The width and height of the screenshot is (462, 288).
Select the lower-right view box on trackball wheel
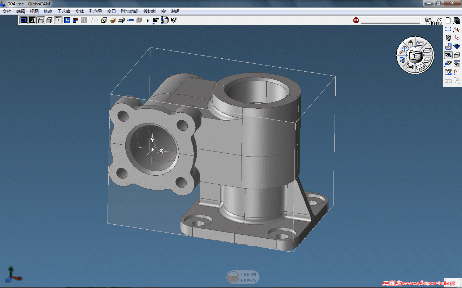(x=427, y=60)
